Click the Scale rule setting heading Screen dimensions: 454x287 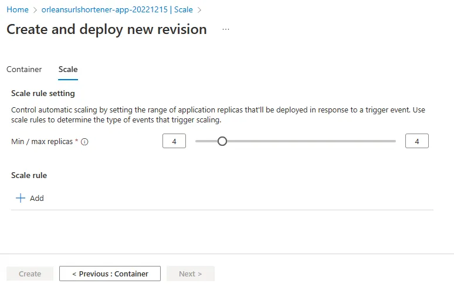click(43, 93)
